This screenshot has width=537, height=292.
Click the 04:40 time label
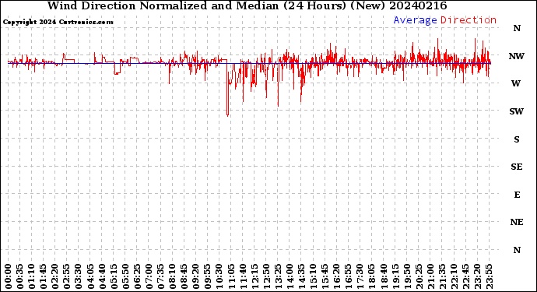point(103,276)
